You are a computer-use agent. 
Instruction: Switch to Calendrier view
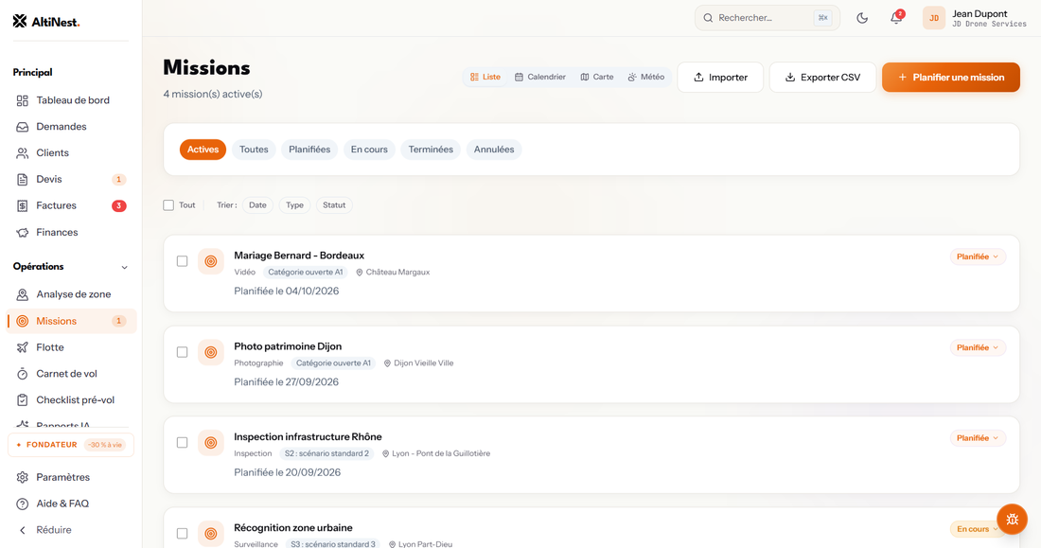click(x=540, y=77)
